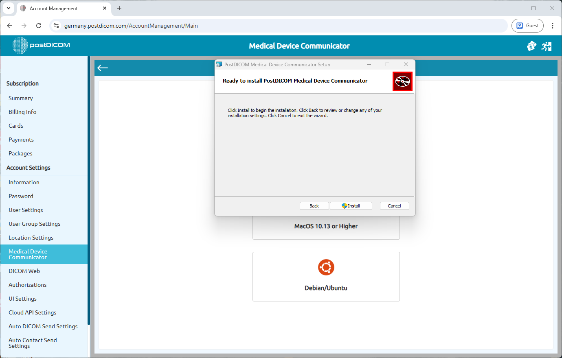562x358 pixels.
Task: Click the site information icon in the address bar
Action: (56, 26)
